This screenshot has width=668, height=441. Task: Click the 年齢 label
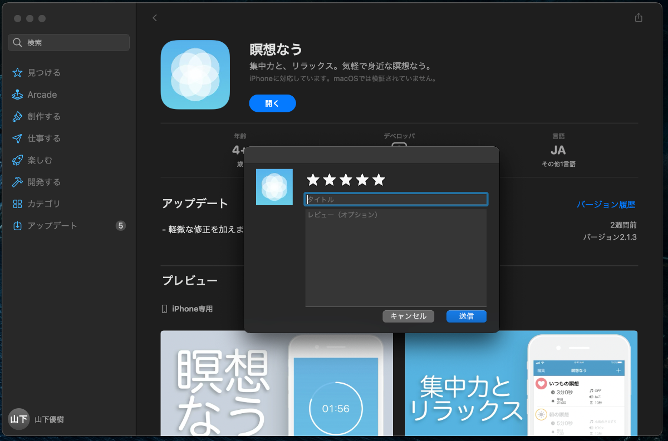click(240, 136)
